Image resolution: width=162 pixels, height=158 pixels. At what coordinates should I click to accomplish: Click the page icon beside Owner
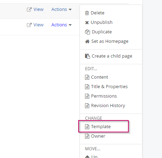point(87,136)
